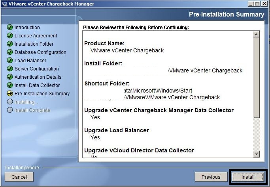270x187 pixels.
Task: Click the Server Configuration checkmark icon
Action: coord(10,69)
